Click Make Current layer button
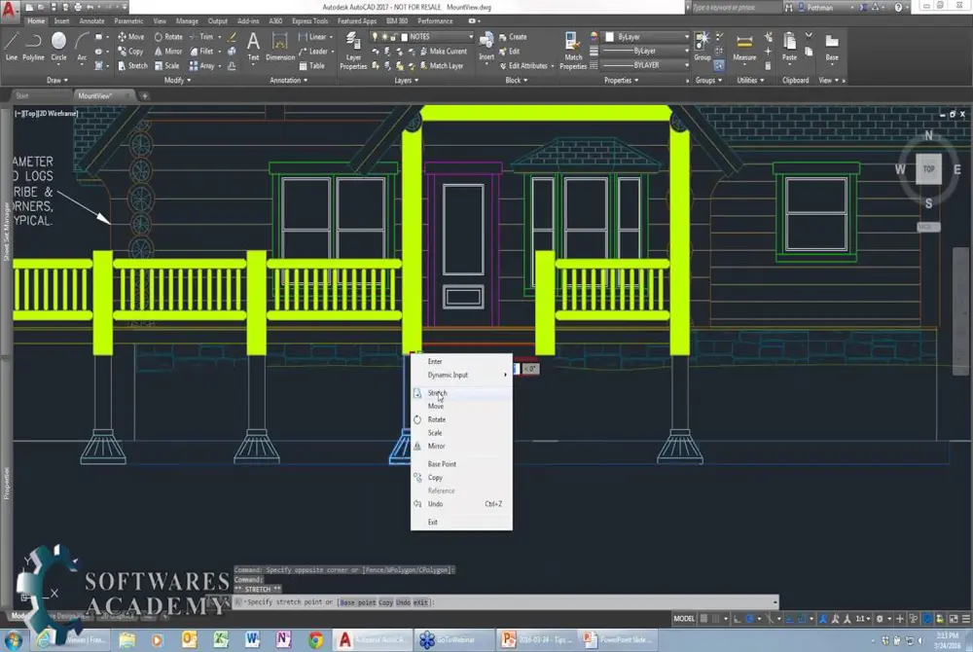 [x=443, y=52]
